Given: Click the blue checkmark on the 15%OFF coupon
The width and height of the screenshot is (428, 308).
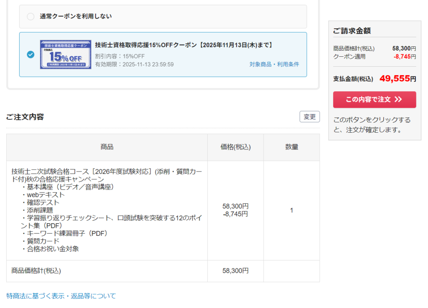Looking at the screenshot, I should (31, 55).
